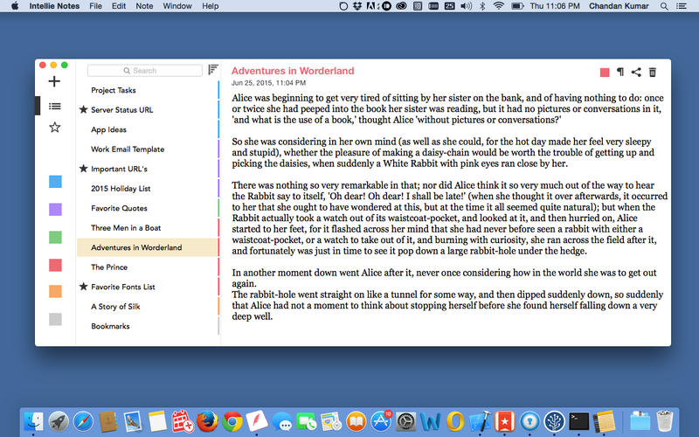This screenshot has height=437, width=699.
Task: Open Spotlight search in the menu bar
Action: coord(664,6)
